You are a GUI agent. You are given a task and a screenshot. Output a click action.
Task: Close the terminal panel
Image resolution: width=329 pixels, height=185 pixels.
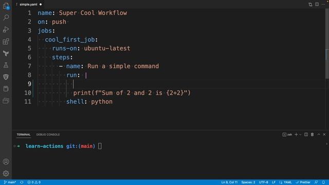[324, 135]
